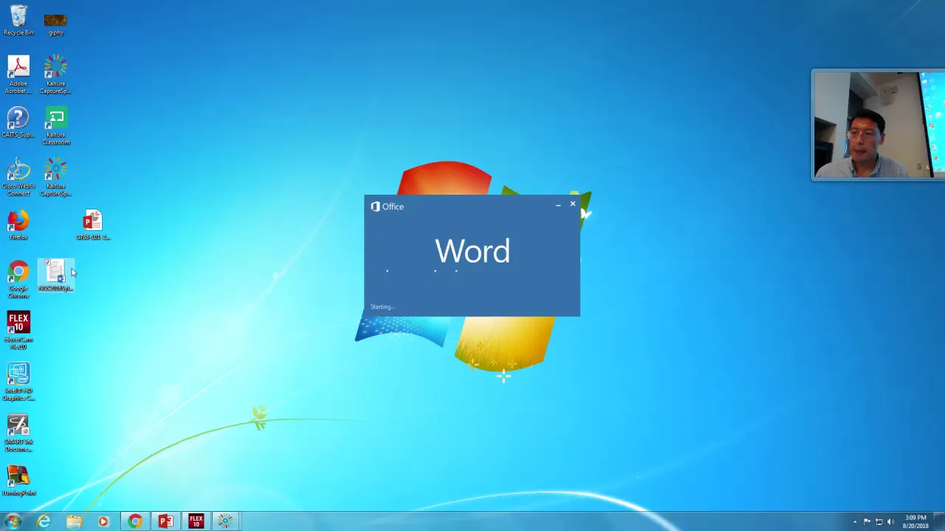The width and height of the screenshot is (945, 531).
Task: Open the CAITS Support help shortcut
Action: coord(18,122)
